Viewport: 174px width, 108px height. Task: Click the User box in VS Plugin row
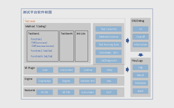click(x=45, y=70)
